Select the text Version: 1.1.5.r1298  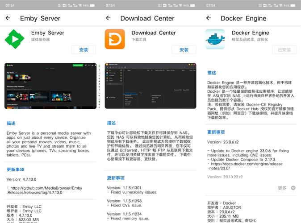[x=124, y=201]
